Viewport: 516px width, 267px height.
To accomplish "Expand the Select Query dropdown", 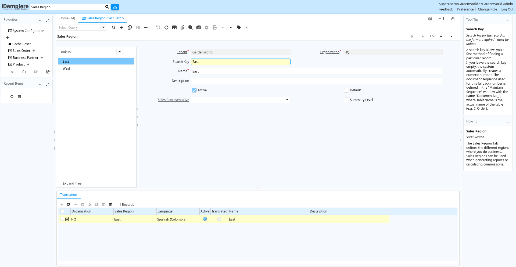I will [x=104, y=27].
